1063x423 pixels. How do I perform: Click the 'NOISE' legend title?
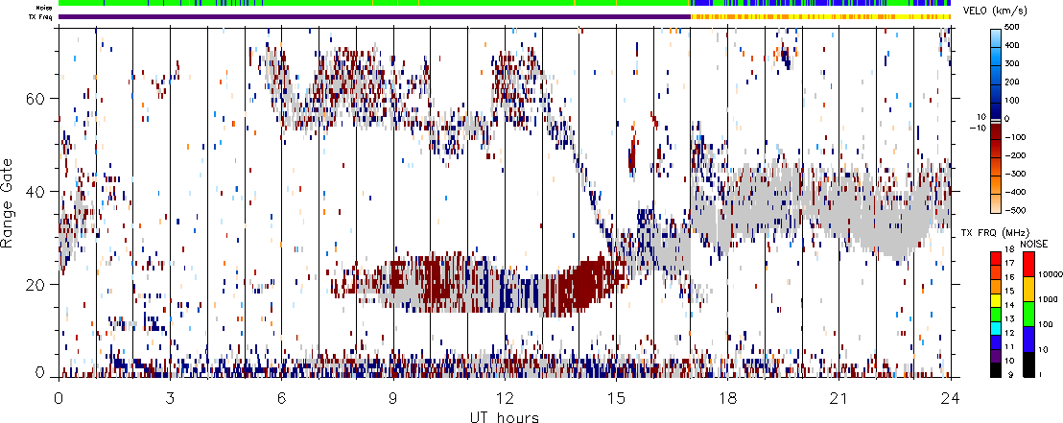[1034, 244]
